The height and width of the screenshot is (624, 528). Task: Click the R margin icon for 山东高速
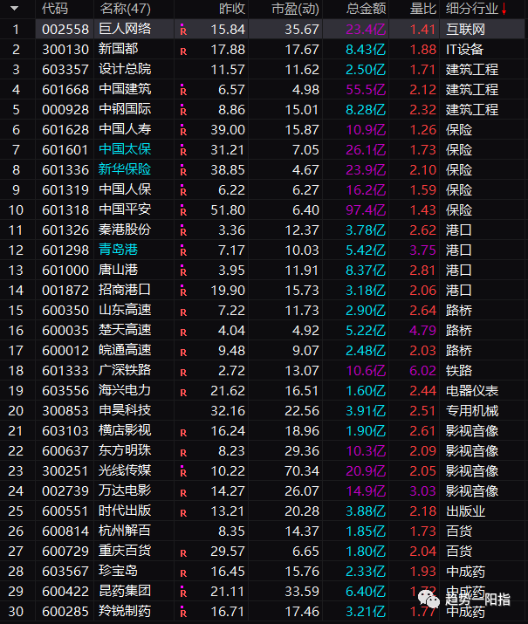pos(183,312)
